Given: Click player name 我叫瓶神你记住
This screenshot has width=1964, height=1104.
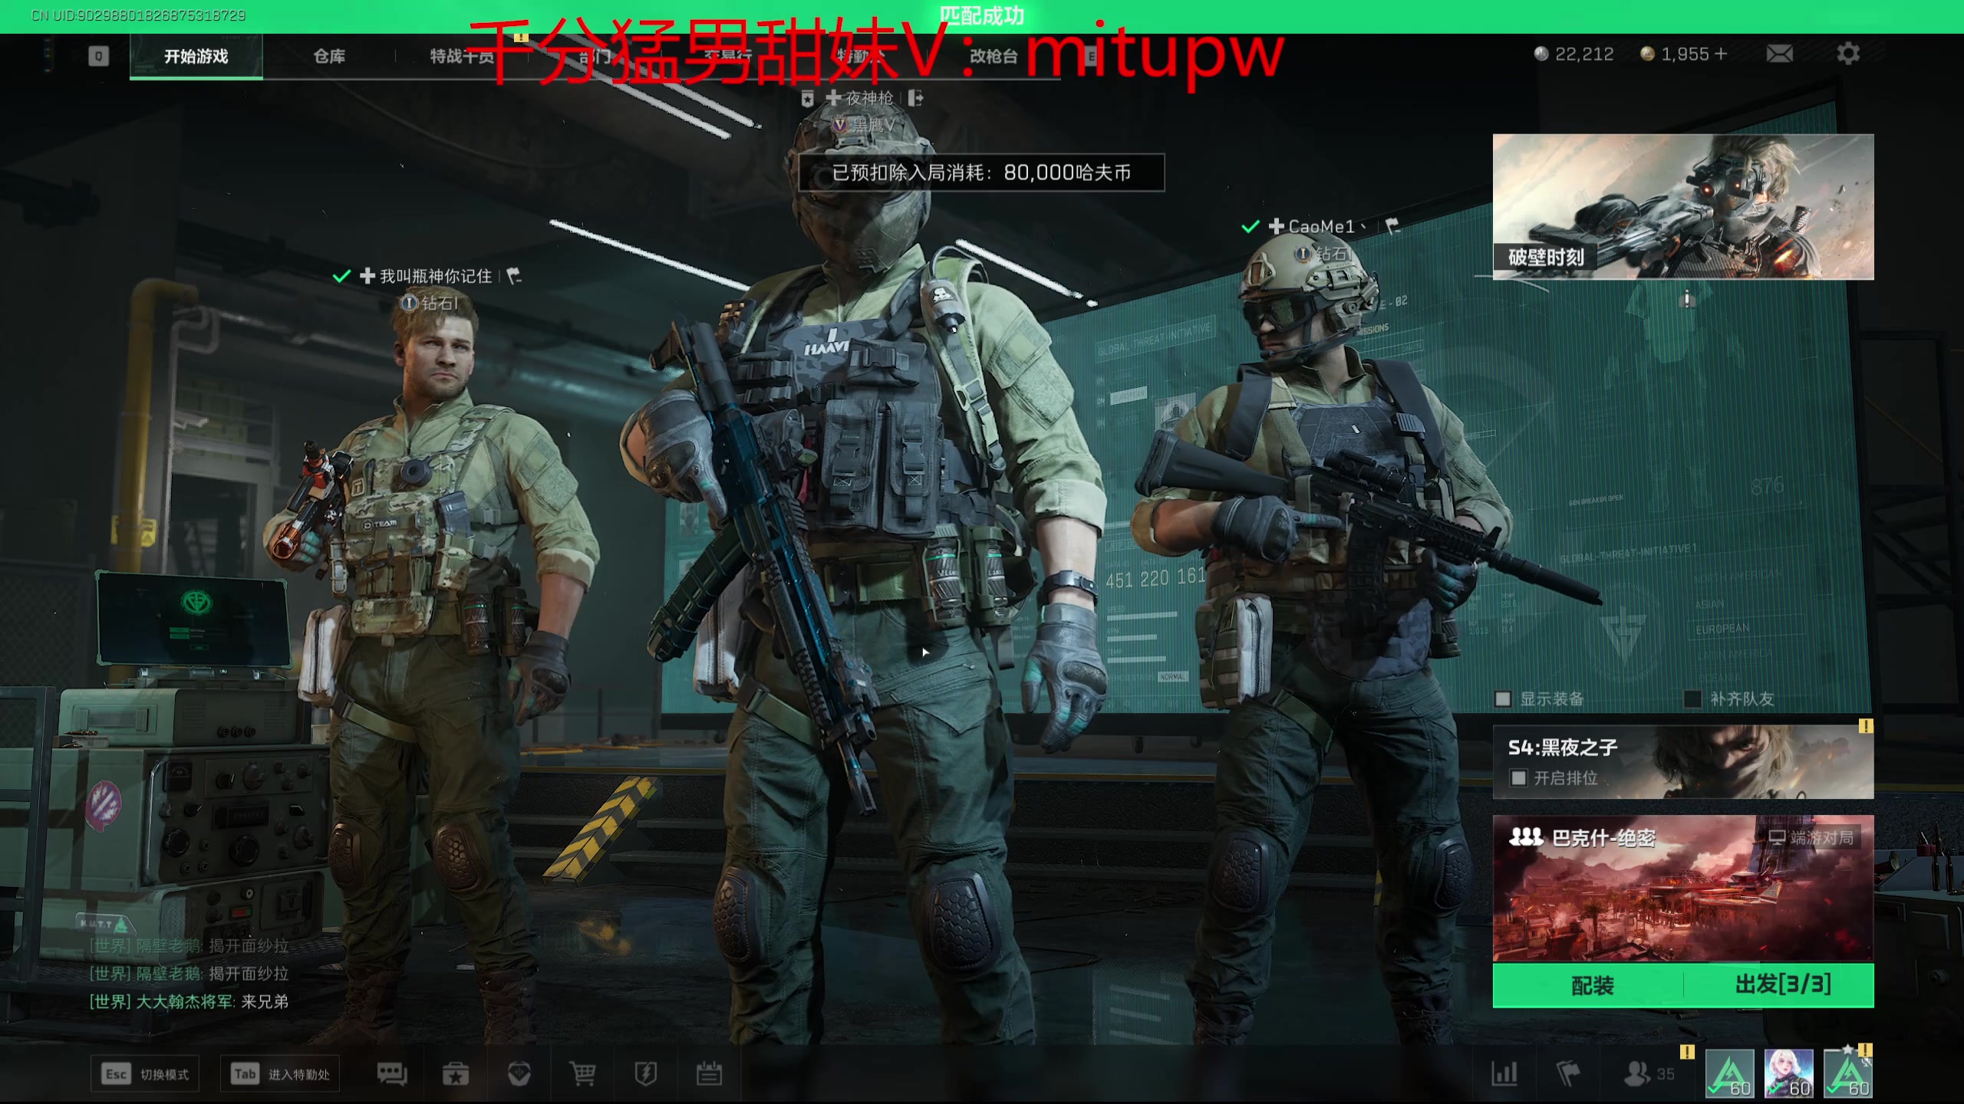Looking at the screenshot, I should click(436, 276).
